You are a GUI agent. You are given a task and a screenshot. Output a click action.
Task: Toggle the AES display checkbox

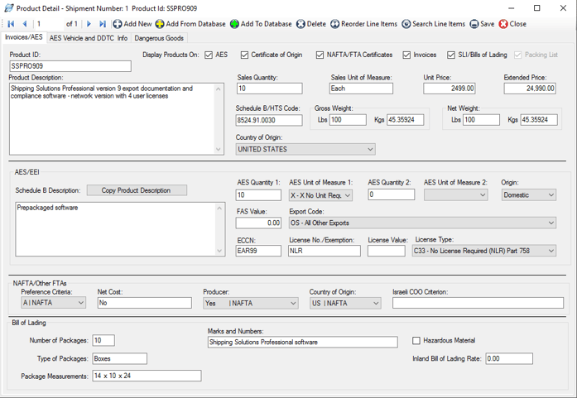tap(209, 55)
